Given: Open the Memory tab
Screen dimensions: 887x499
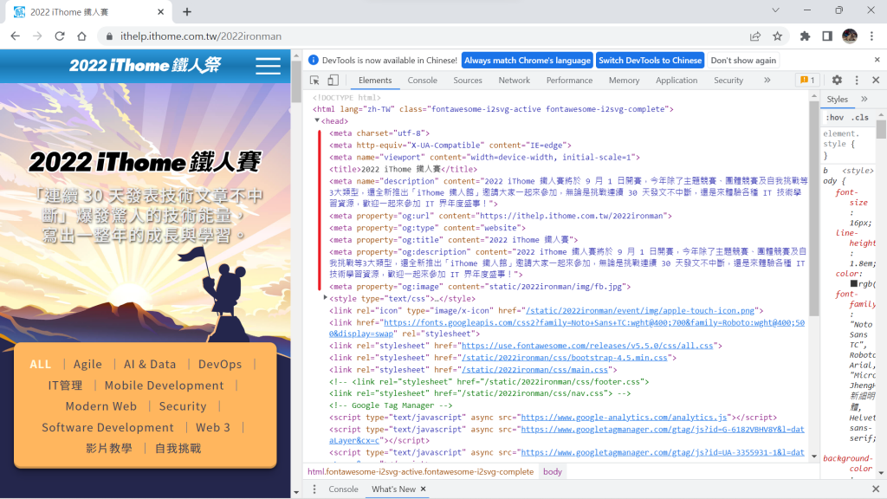Looking at the screenshot, I should pos(624,81).
